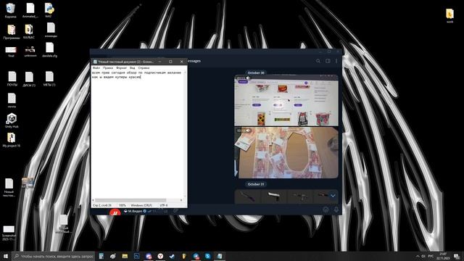Open the Telegram banknotes video thumbnail

point(286,153)
